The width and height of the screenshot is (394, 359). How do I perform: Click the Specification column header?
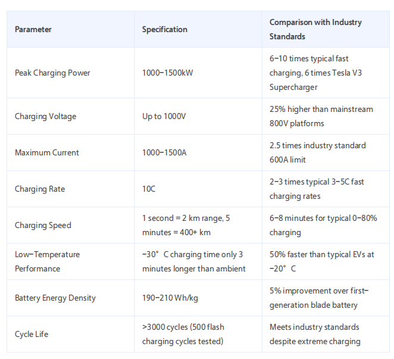[x=164, y=29]
